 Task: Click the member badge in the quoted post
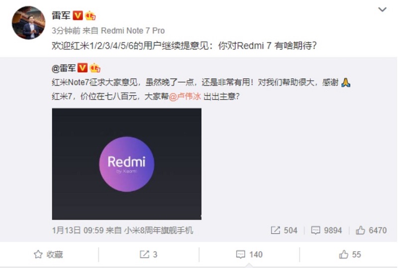click(x=95, y=68)
